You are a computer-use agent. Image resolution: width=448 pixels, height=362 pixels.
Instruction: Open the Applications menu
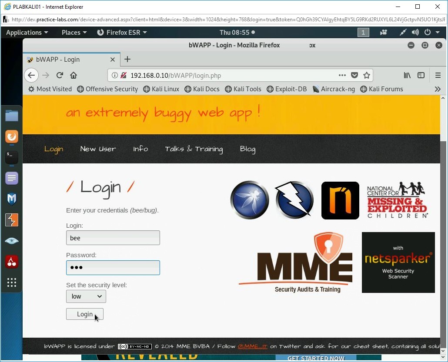click(x=27, y=33)
